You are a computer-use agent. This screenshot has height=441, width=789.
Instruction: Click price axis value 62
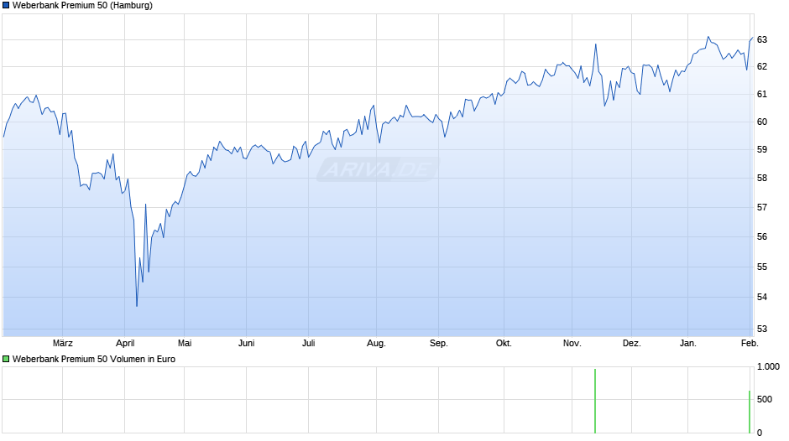click(x=762, y=66)
